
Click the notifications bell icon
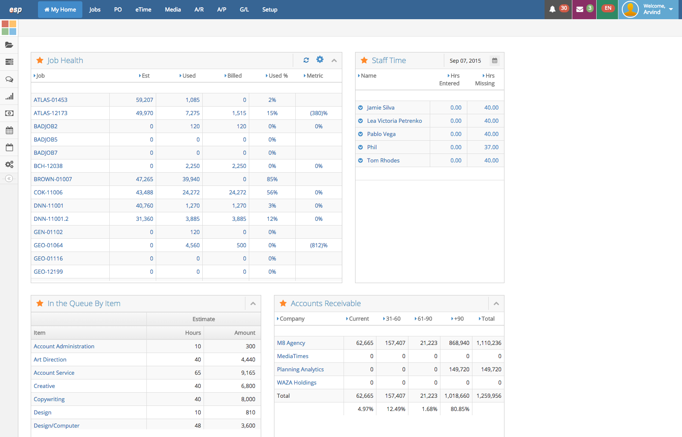point(552,9)
